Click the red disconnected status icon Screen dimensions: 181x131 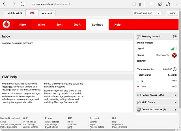pyautogui.click(x=174, y=55)
